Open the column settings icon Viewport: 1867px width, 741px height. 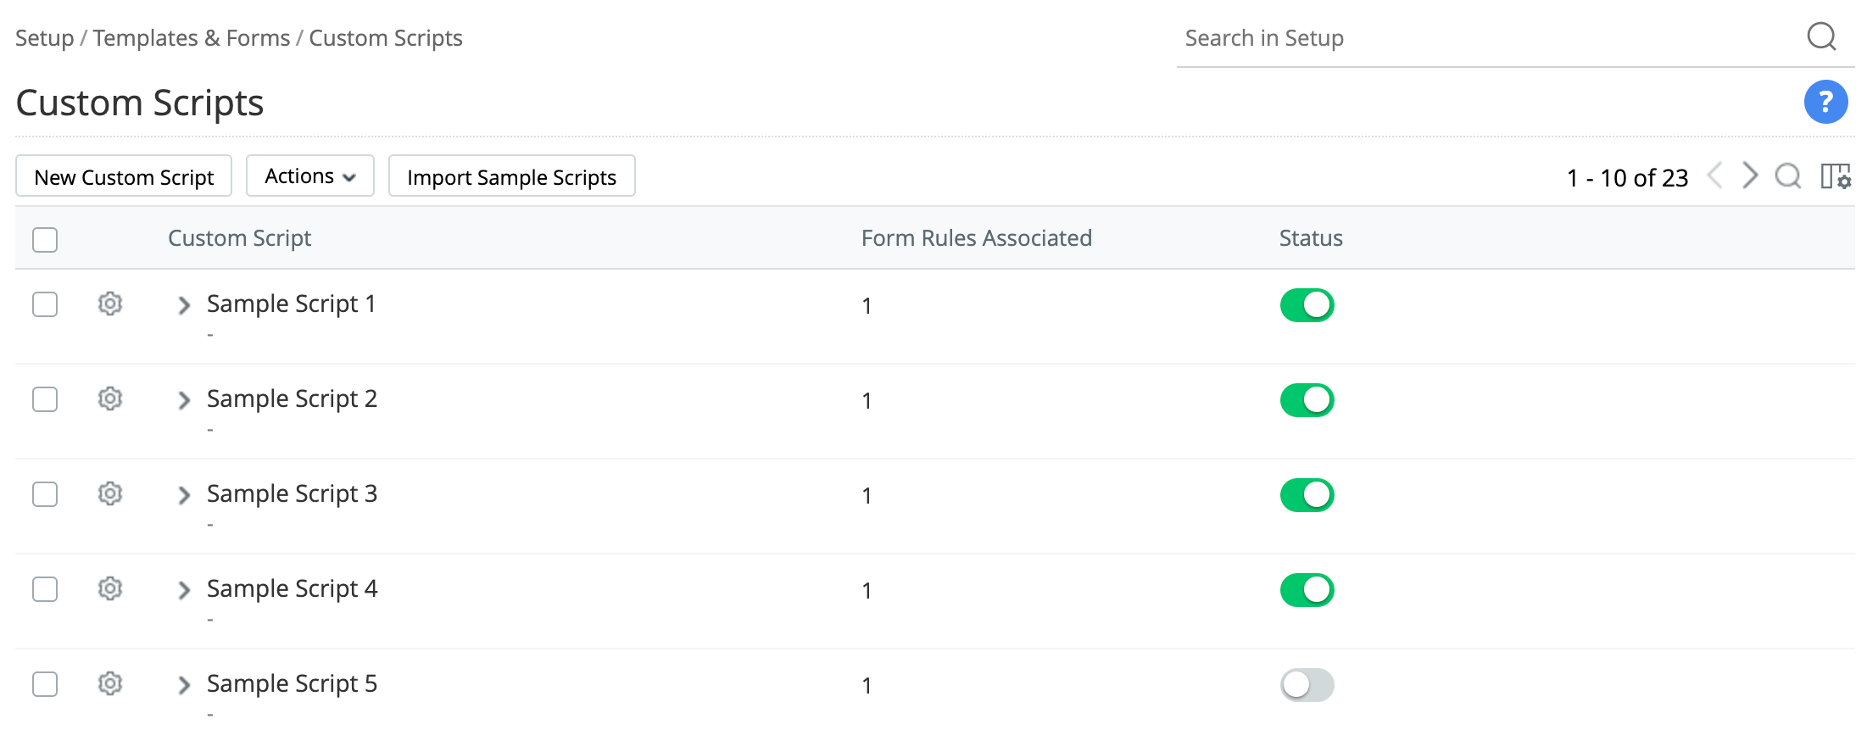[x=1836, y=176]
